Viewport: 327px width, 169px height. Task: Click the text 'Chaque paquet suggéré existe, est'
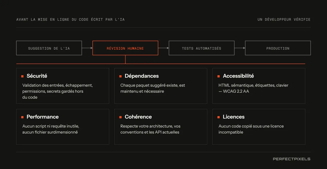tap(153, 85)
